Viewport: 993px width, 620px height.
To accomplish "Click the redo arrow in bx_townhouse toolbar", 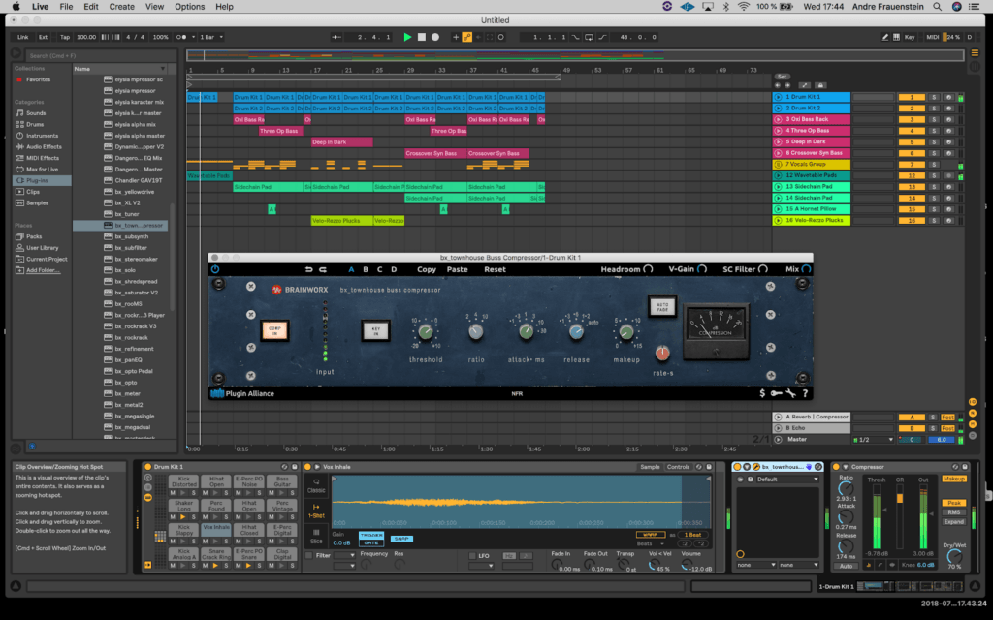I will tap(323, 269).
